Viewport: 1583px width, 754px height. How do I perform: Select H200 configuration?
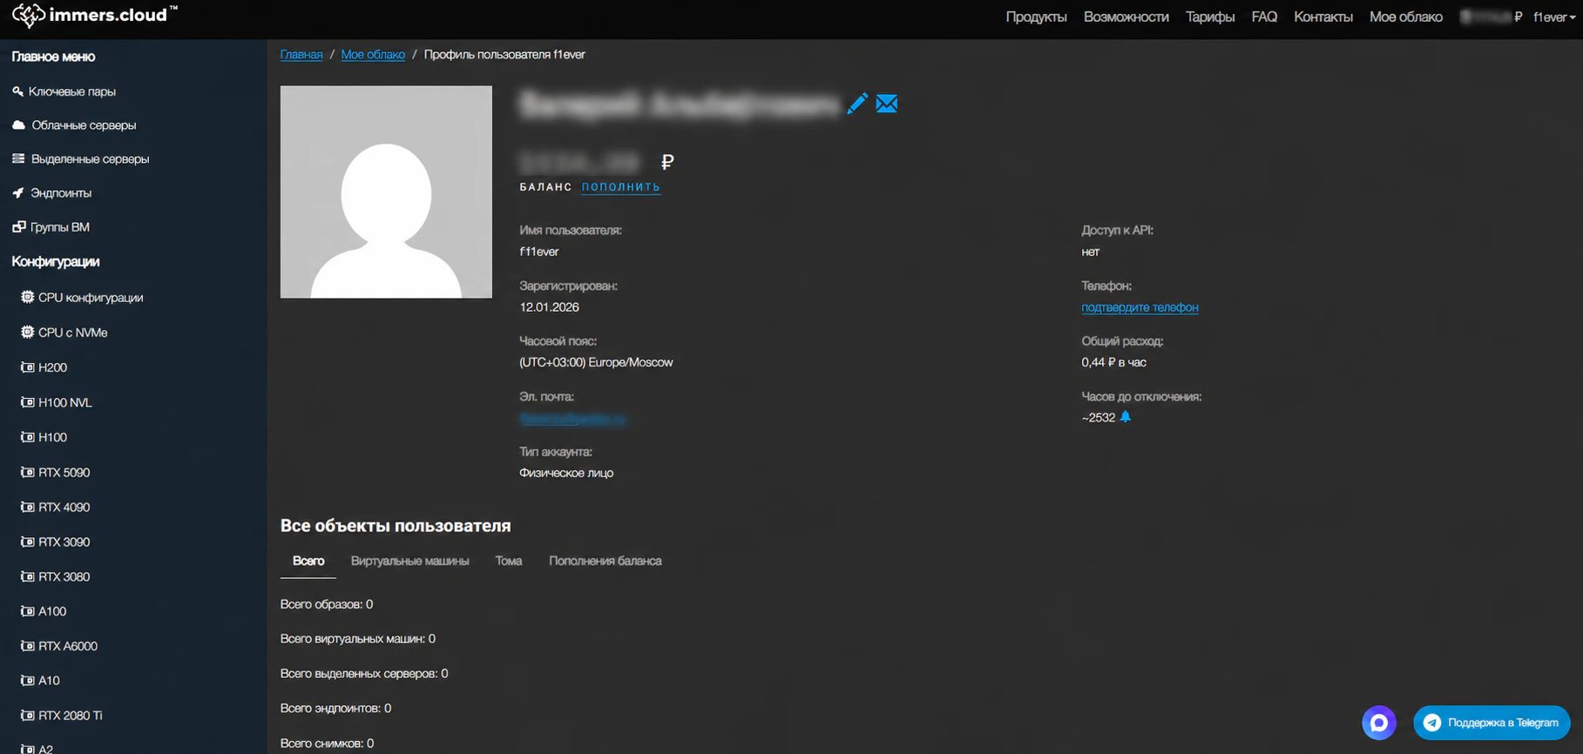[44, 367]
